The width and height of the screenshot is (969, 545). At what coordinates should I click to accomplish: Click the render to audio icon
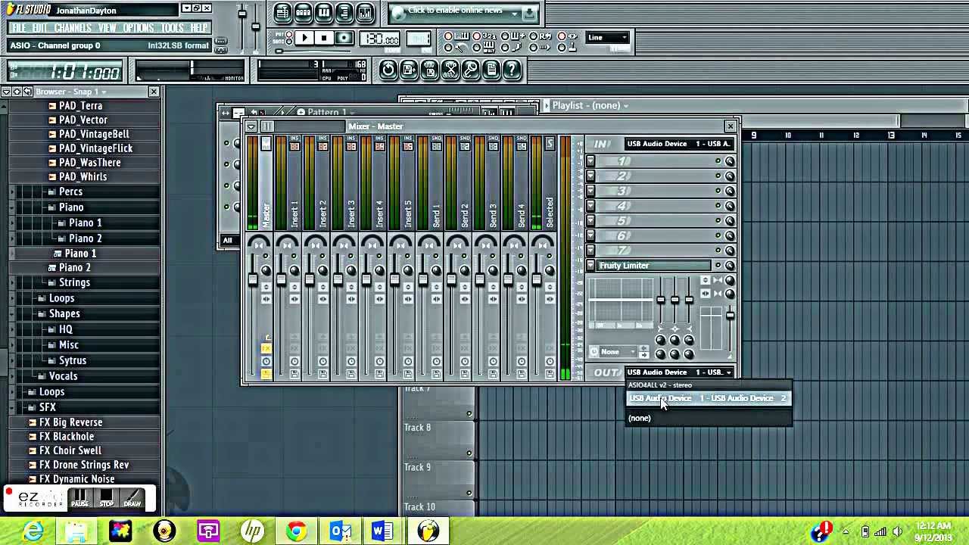(x=429, y=70)
